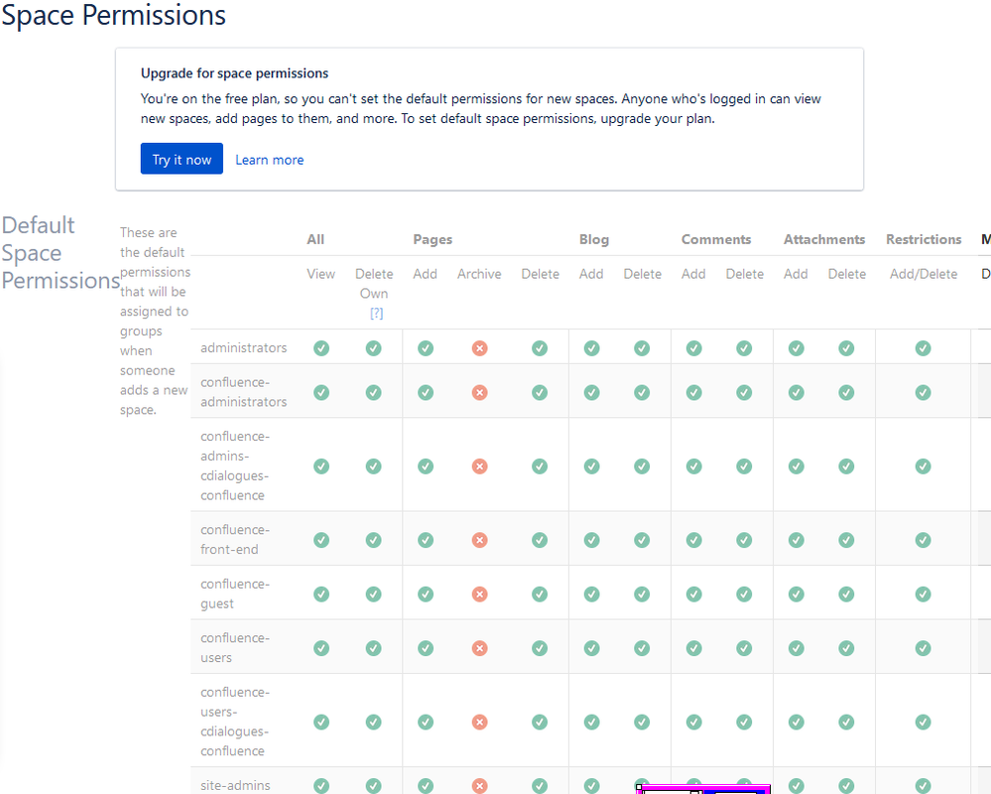This screenshot has height=794, width=991.
Task: Click confluence-guest row View checkmark
Action: tap(321, 595)
